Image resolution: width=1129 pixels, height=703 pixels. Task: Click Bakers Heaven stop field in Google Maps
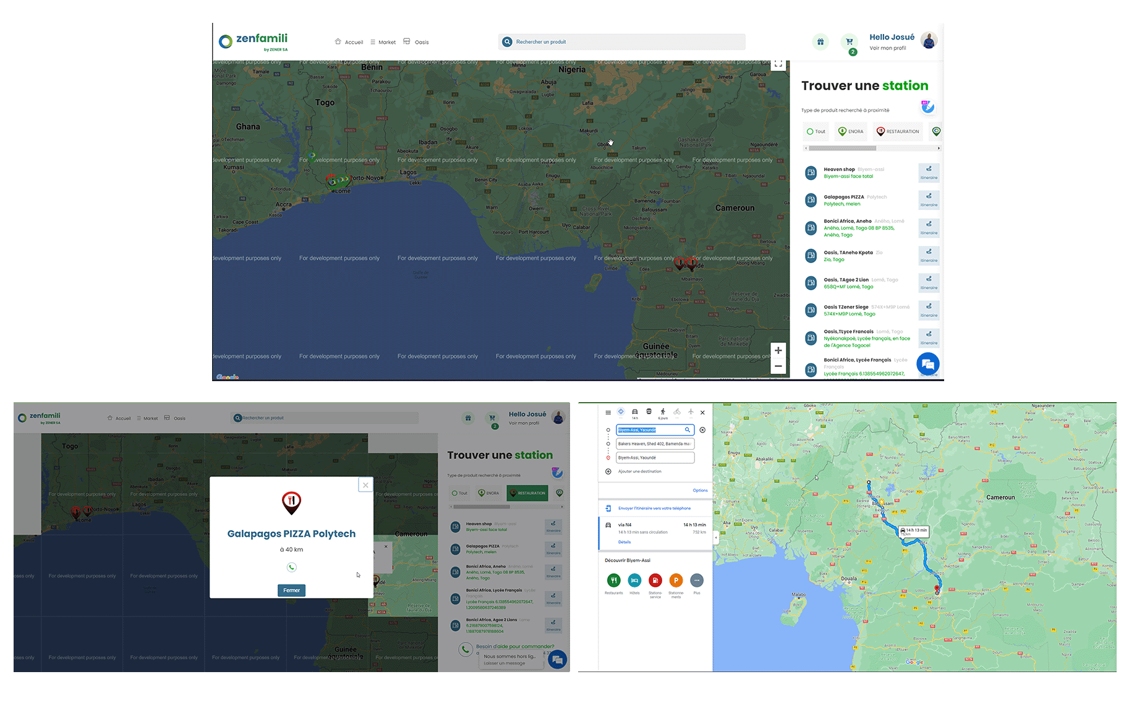655,444
